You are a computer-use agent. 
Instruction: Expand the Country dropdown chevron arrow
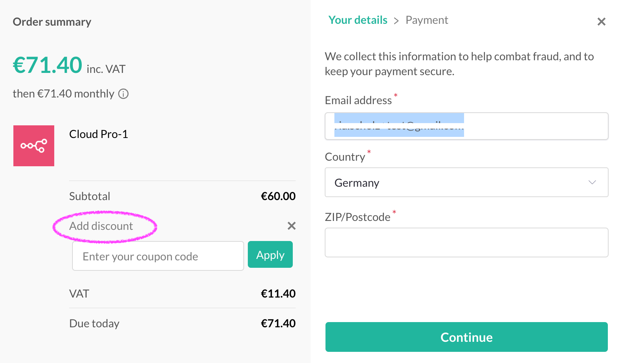tap(592, 182)
